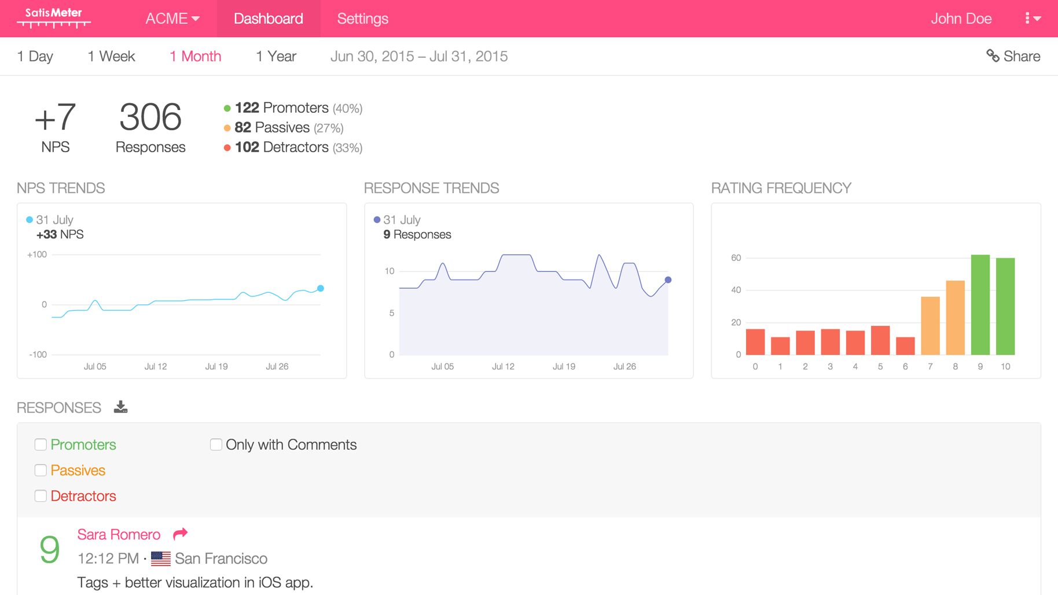This screenshot has height=595, width=1058.
Task: Switch to the Settings tab
Action: 362,18
